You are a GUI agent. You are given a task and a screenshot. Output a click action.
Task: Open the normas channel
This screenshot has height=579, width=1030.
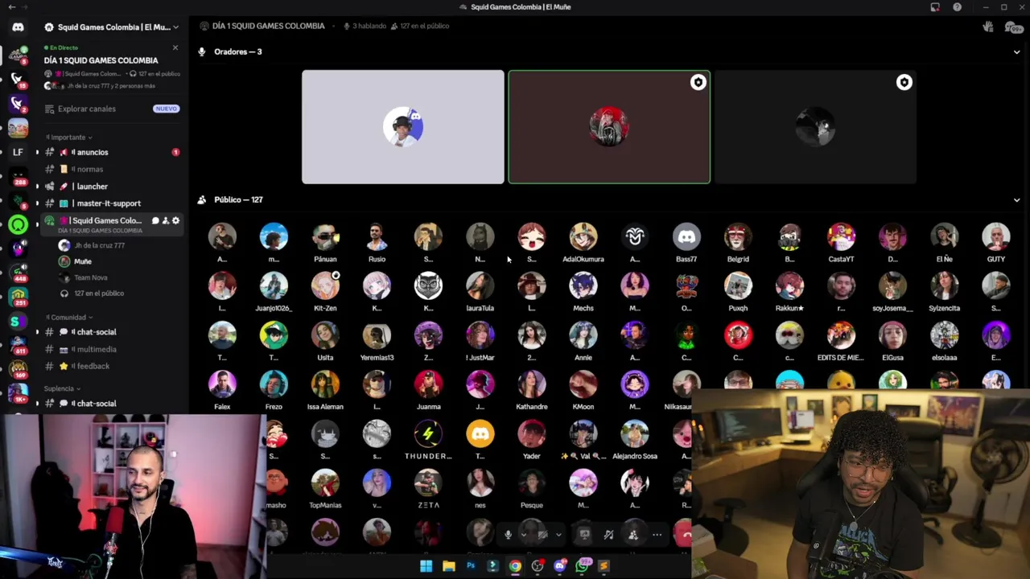(112, 169)
